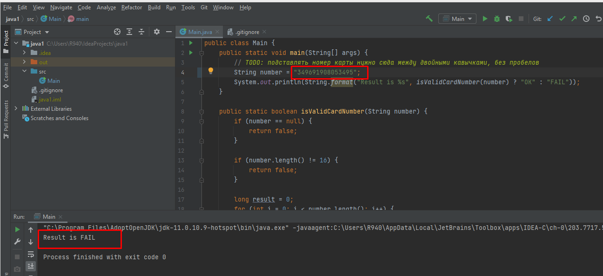The image size is (603, 276).
Task: Click the Expand All icon in Project panel
Action: (129, 32)
